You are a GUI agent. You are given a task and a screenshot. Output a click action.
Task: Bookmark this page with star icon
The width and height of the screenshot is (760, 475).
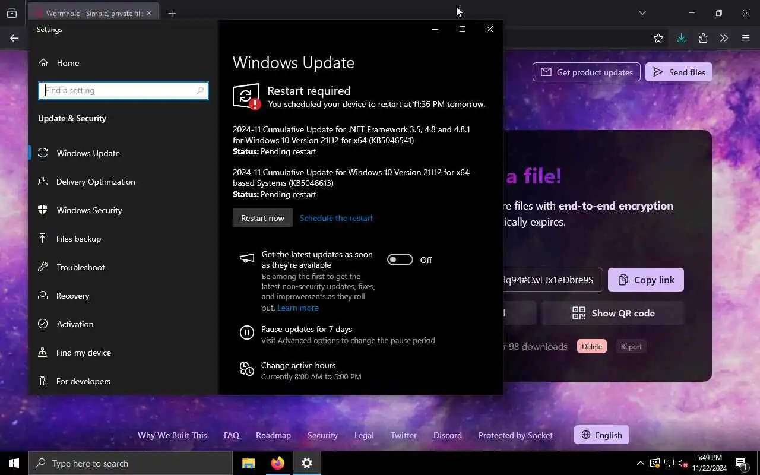(x=658, y=38)
